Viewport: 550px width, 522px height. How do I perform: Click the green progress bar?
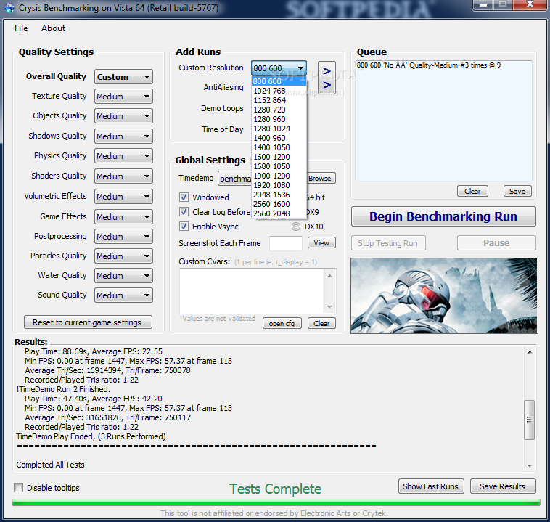click(276, 502)
